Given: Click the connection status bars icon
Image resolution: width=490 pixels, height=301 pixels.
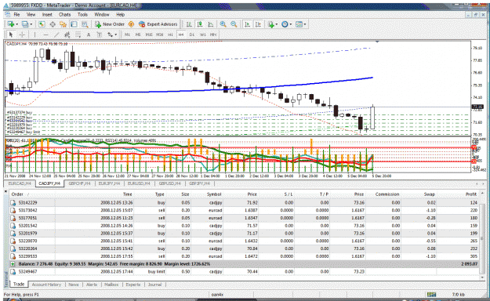Looking at the screenshot, I should 431,295.
